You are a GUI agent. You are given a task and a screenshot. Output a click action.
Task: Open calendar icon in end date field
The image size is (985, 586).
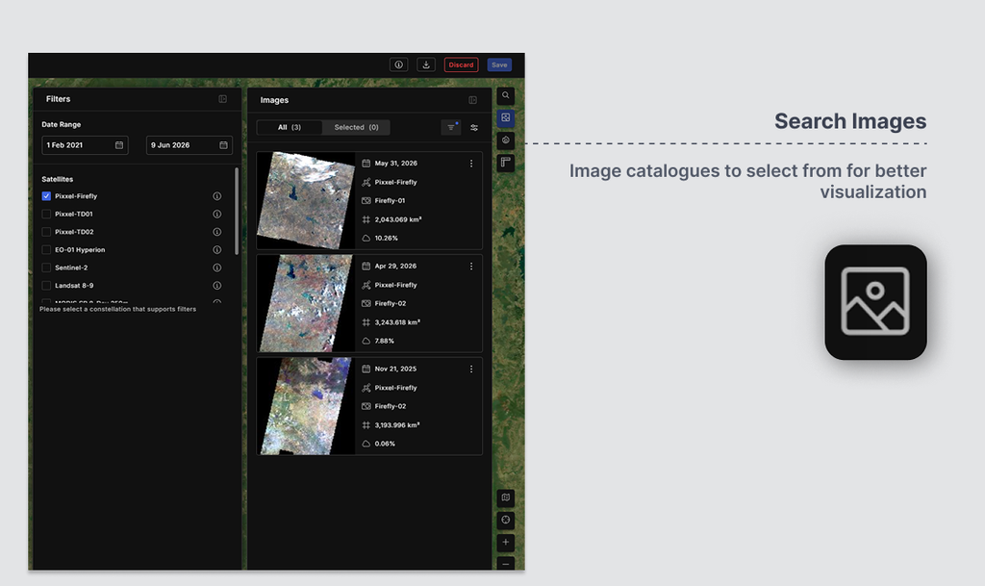point(223,145)
